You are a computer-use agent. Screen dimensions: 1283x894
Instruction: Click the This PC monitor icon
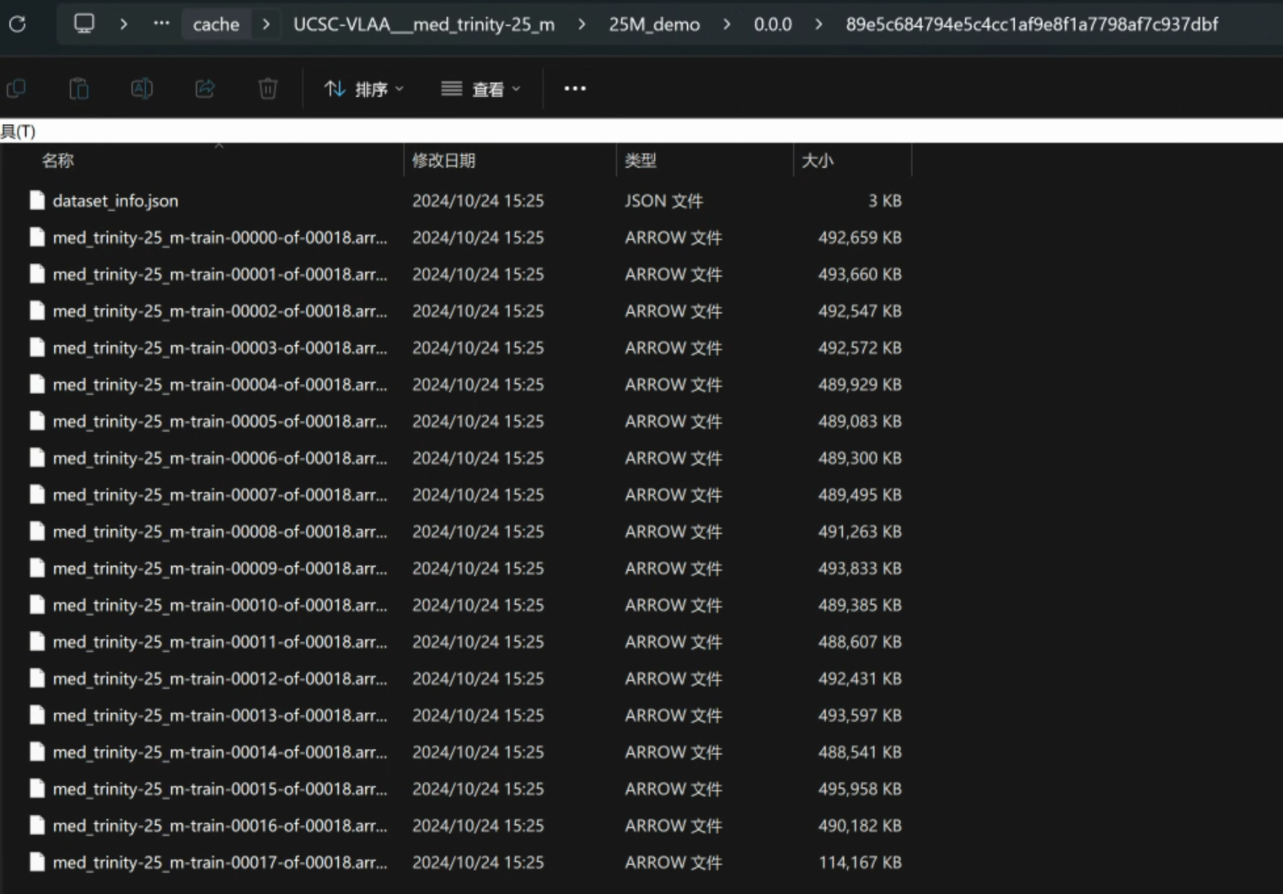[x=84, y=24]
